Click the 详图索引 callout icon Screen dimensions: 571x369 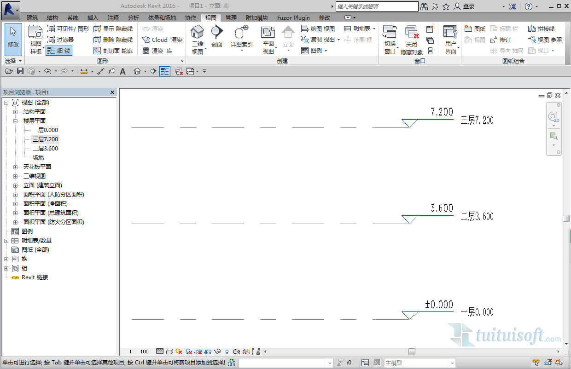coord(241,33)
